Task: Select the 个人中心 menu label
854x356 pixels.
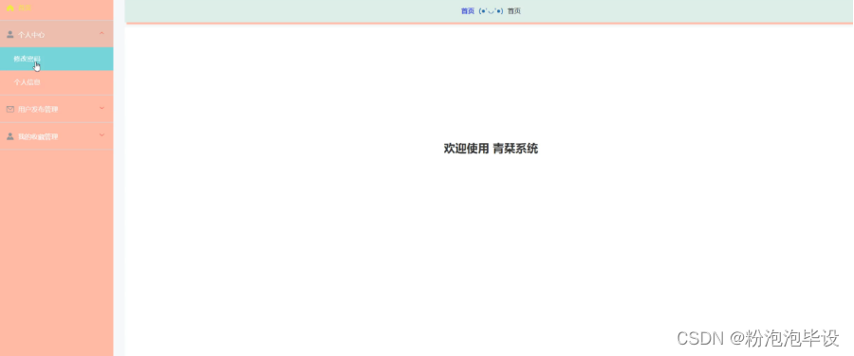Action: (x=31, y=35)
